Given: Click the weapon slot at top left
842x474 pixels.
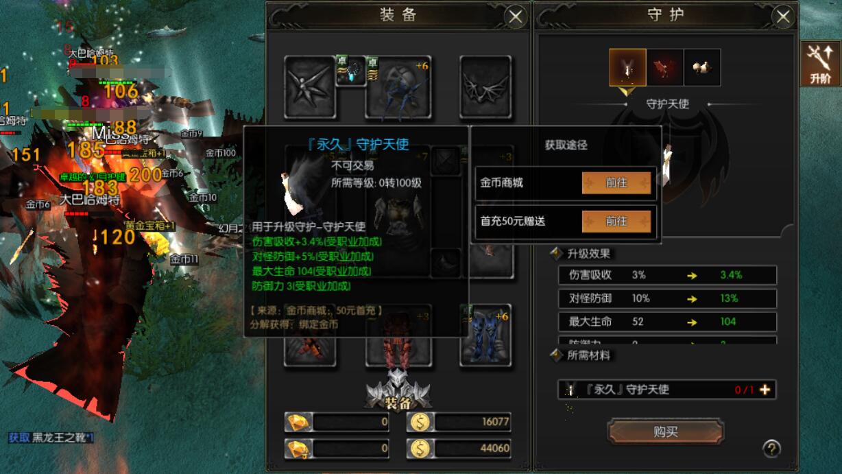Looking at the screenshot, I should [x=311, y=87].
